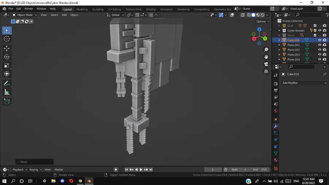Select the Add Cube tool
329x185 pixels.
tap(7, 102)
